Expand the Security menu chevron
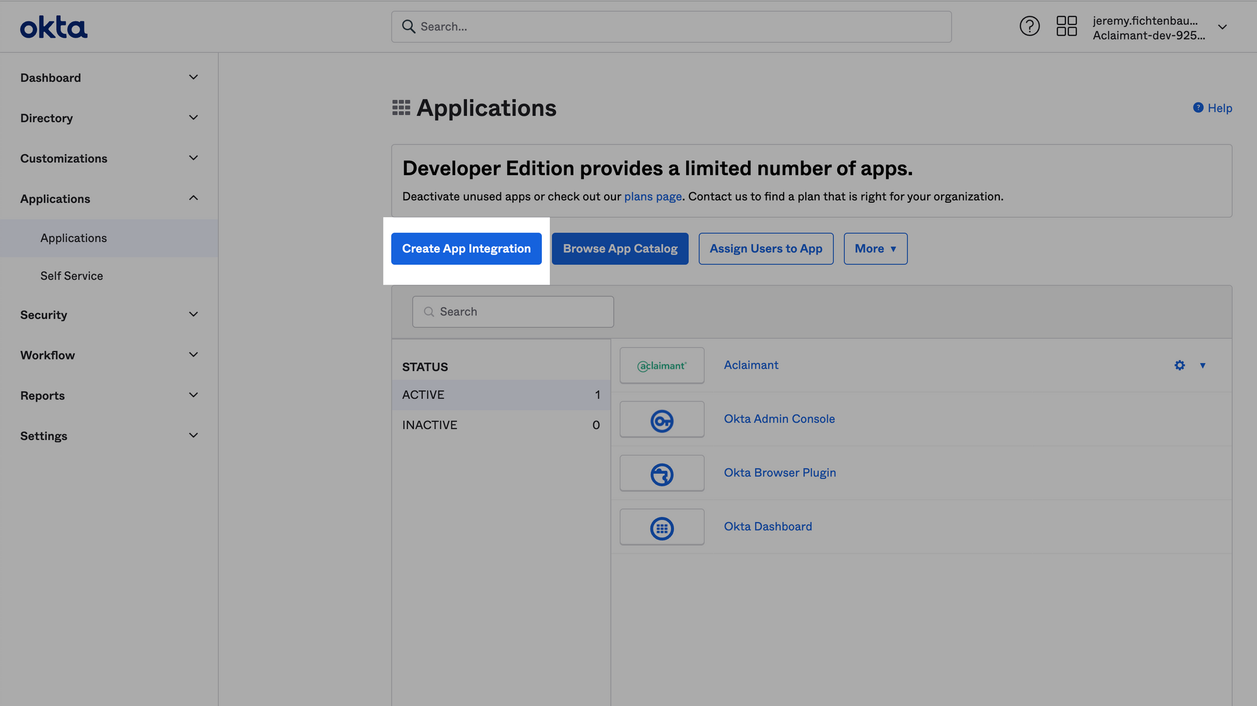 194,314
